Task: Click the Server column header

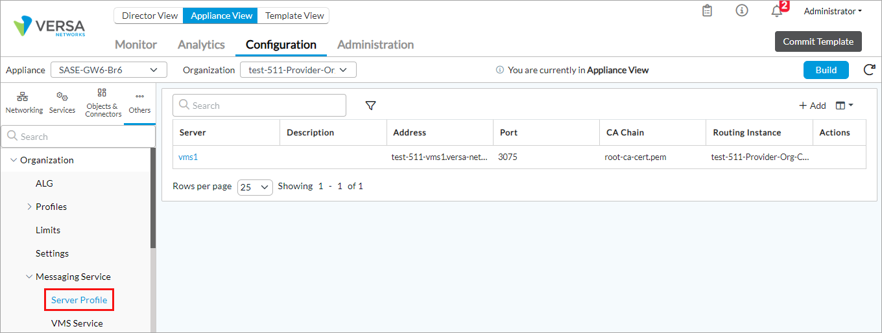Action: click(226, 132)
